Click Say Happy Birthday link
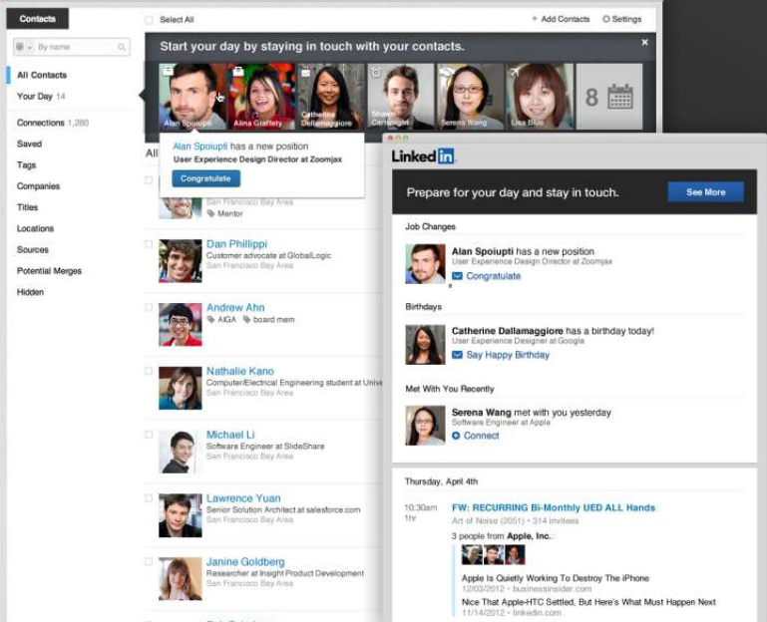 pyautogui.click(x=508, y=355)
